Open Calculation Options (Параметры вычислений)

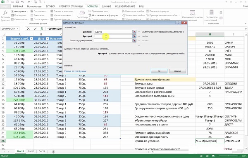click(212, 15)
